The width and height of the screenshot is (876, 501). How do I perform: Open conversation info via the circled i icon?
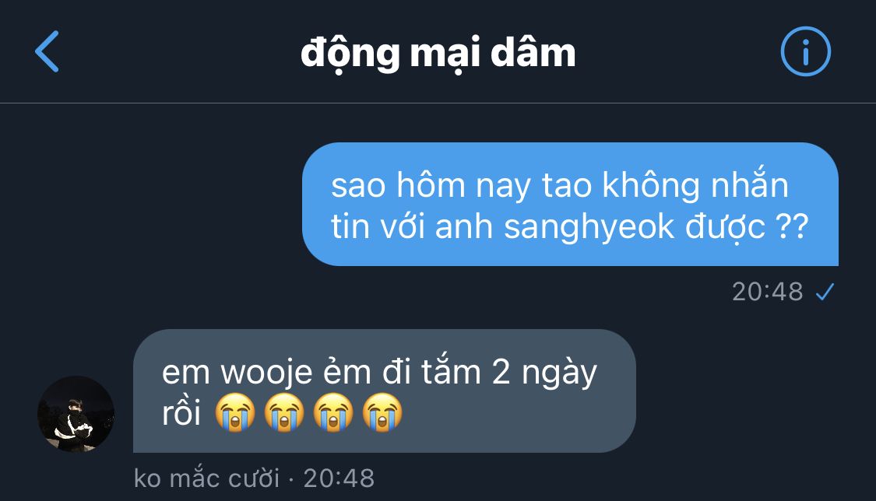point(805,51)
